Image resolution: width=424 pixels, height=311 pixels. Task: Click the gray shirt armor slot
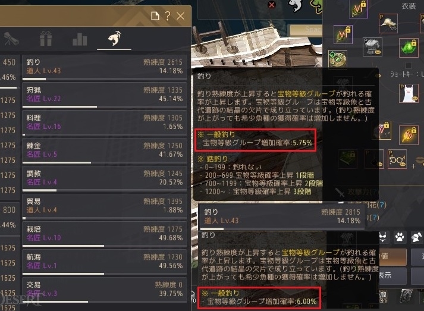(372, 47)
